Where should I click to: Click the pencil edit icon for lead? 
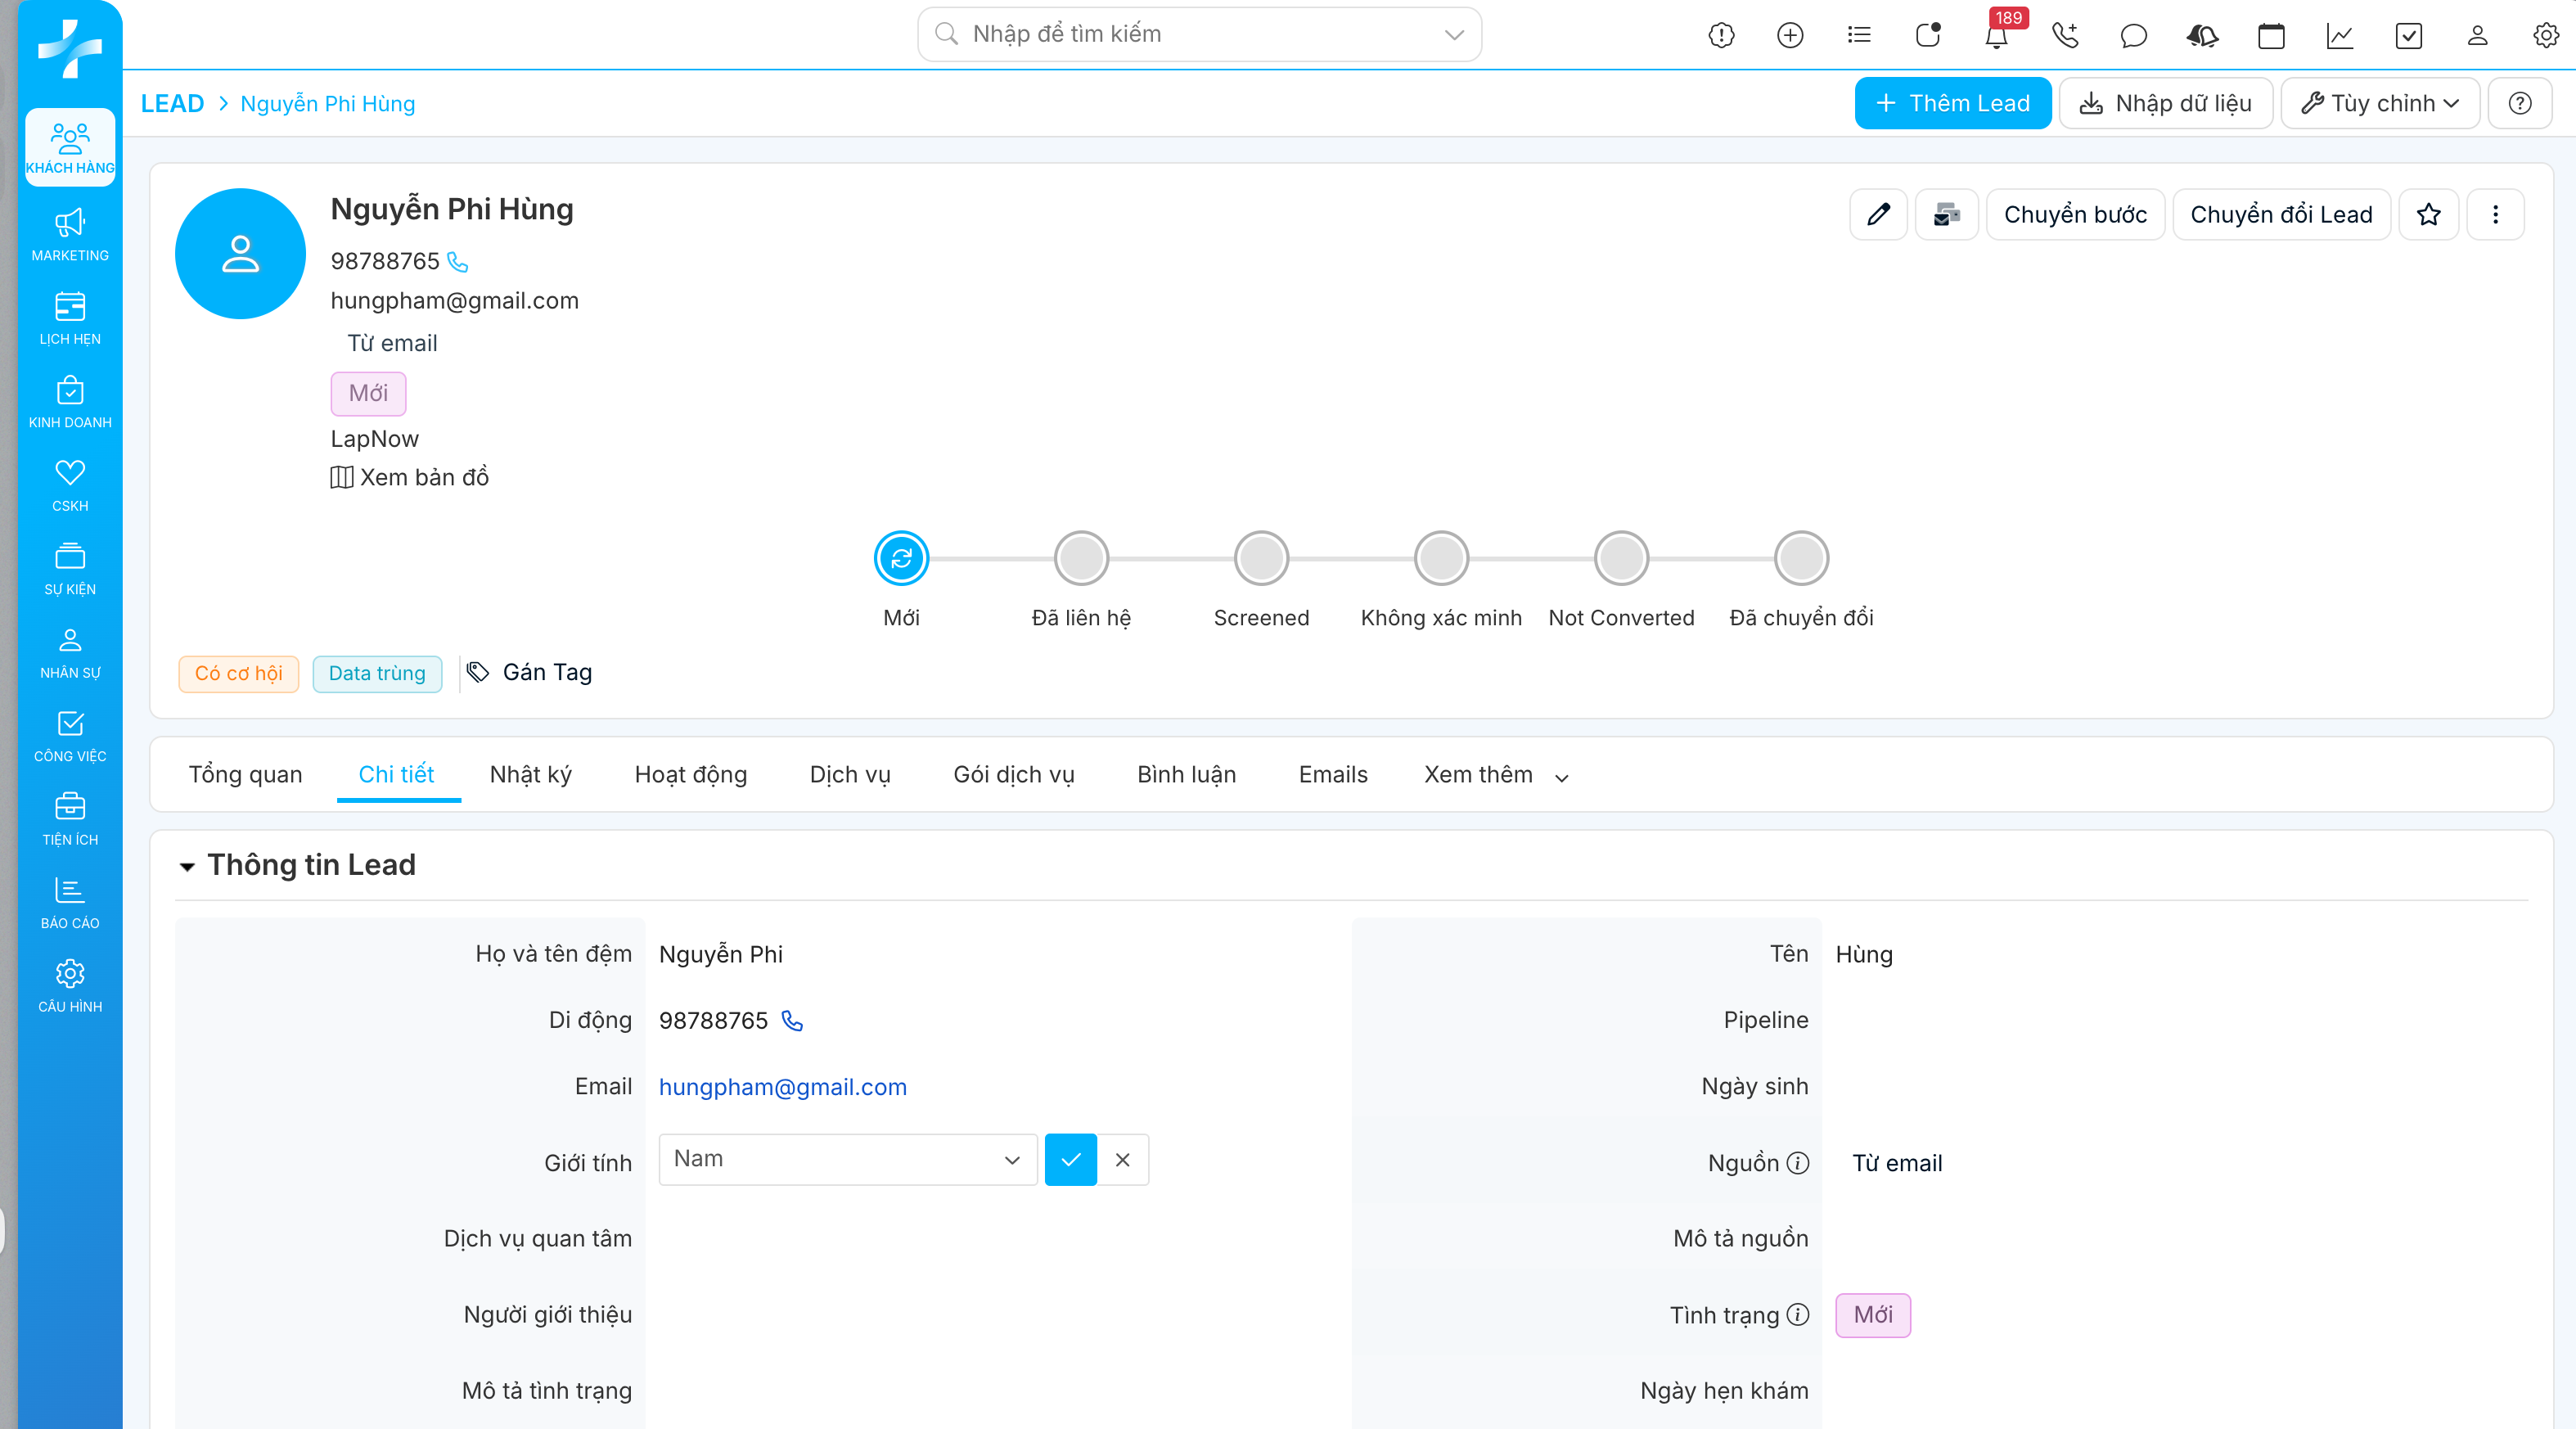point(1878,214)
